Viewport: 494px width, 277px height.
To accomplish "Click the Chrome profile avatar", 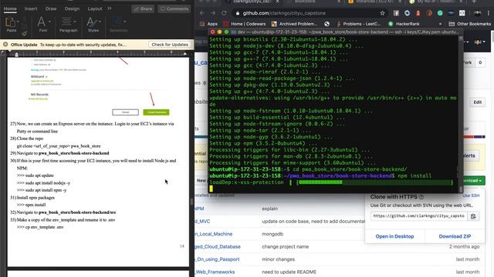I will (477, 13).
